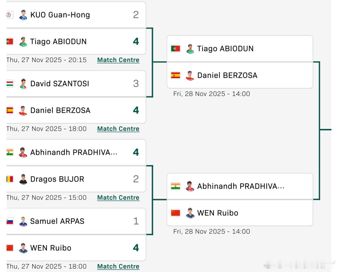Open Match Centre for the ABIODUN vs KUO match
This screenshot has height=272, width=338.
coord(118,60)
